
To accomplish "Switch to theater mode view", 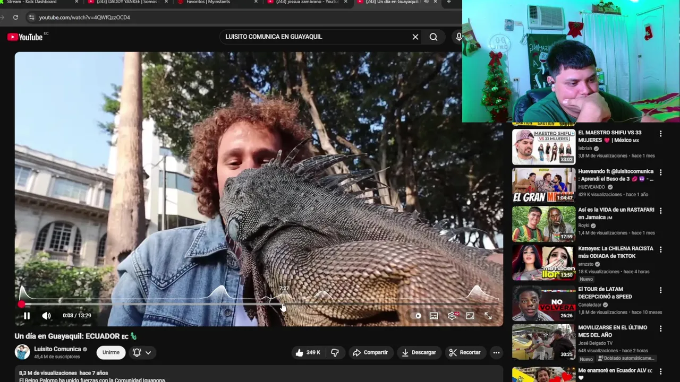I will 470,316.
